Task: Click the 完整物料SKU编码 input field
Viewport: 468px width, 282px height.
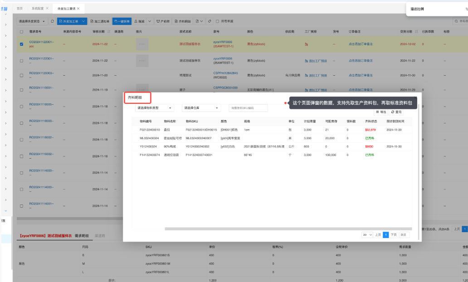Action: click(248, 108)
